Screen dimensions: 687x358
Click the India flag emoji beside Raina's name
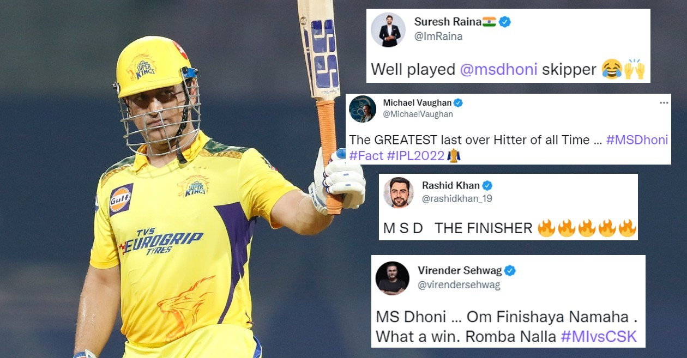pyautogui.click(x=489, y=22)
